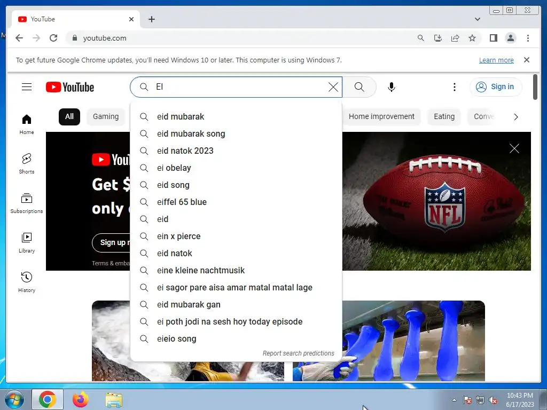The width and height of the screenshot is (547, 410).
Task: Choose 'ei sagor pare aisa' suggestion
Action: (x=236, y=287)
